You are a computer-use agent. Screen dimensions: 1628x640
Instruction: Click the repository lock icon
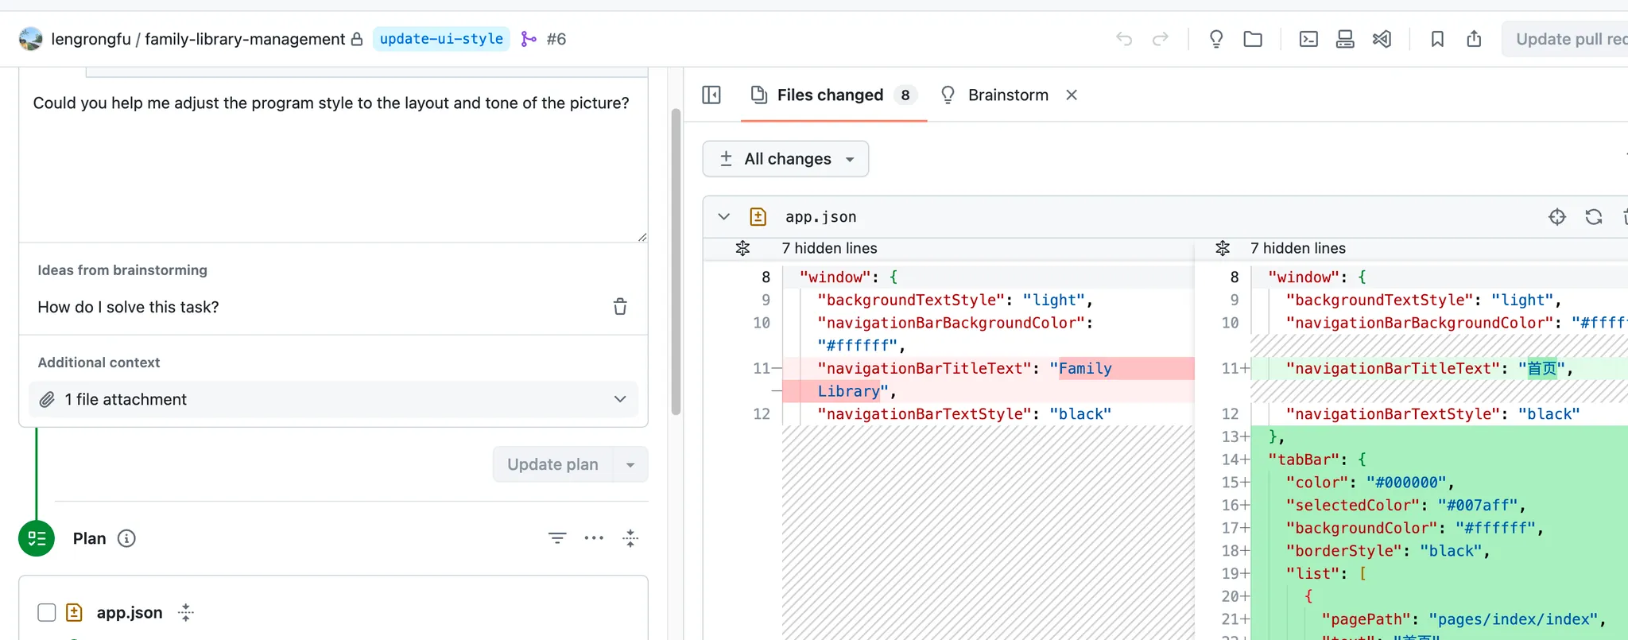357,39
